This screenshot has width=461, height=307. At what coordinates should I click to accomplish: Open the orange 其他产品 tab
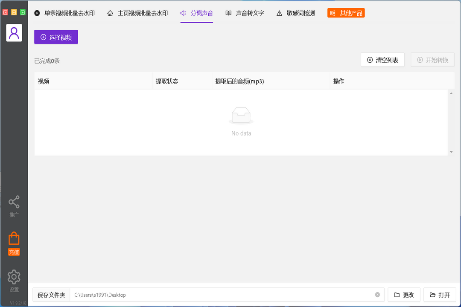click(346, 13)
